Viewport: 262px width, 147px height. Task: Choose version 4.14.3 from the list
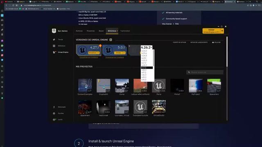pos(144,80)
